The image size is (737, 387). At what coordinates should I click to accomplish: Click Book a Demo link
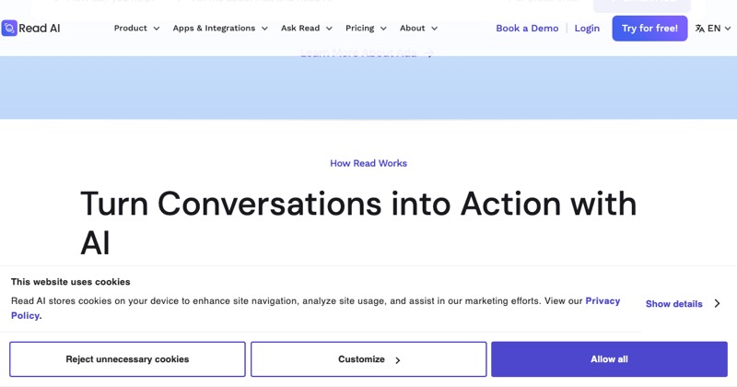[x=527, y=29]
